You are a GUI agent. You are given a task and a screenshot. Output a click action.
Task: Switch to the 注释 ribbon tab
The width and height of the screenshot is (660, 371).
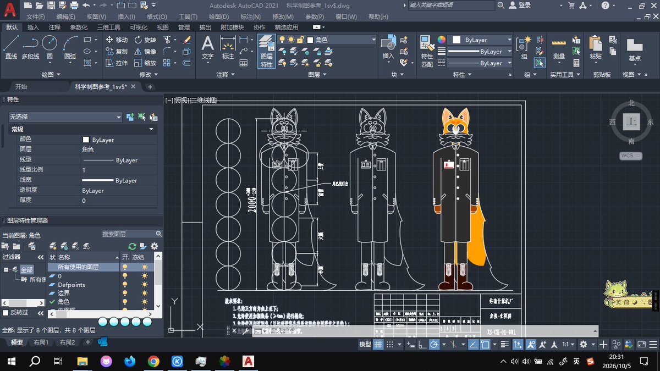[x=54, y=27]
